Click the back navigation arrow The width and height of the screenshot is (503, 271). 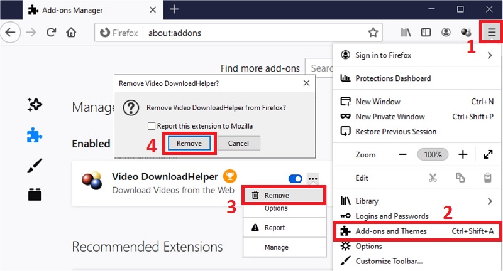click(x=10, y=33)
